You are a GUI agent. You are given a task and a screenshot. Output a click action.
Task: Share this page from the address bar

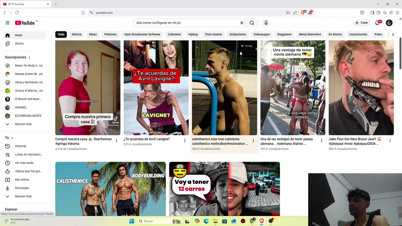(295, 13)
